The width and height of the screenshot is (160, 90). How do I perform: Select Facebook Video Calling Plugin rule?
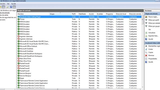coord(79,17)
